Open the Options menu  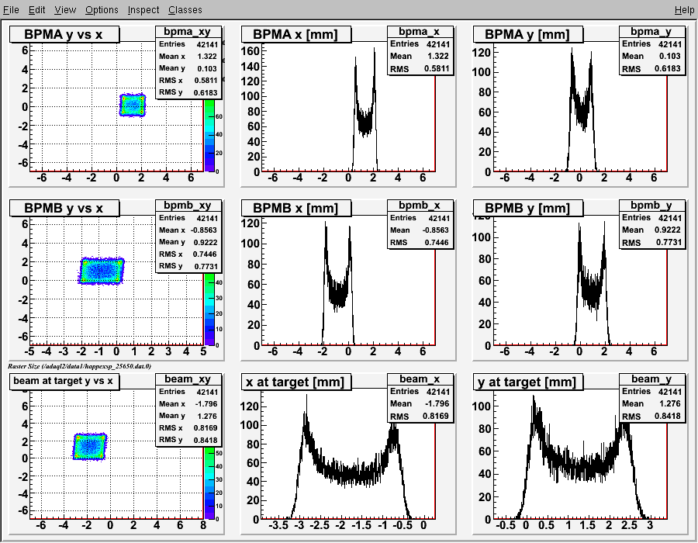[102, 9]
